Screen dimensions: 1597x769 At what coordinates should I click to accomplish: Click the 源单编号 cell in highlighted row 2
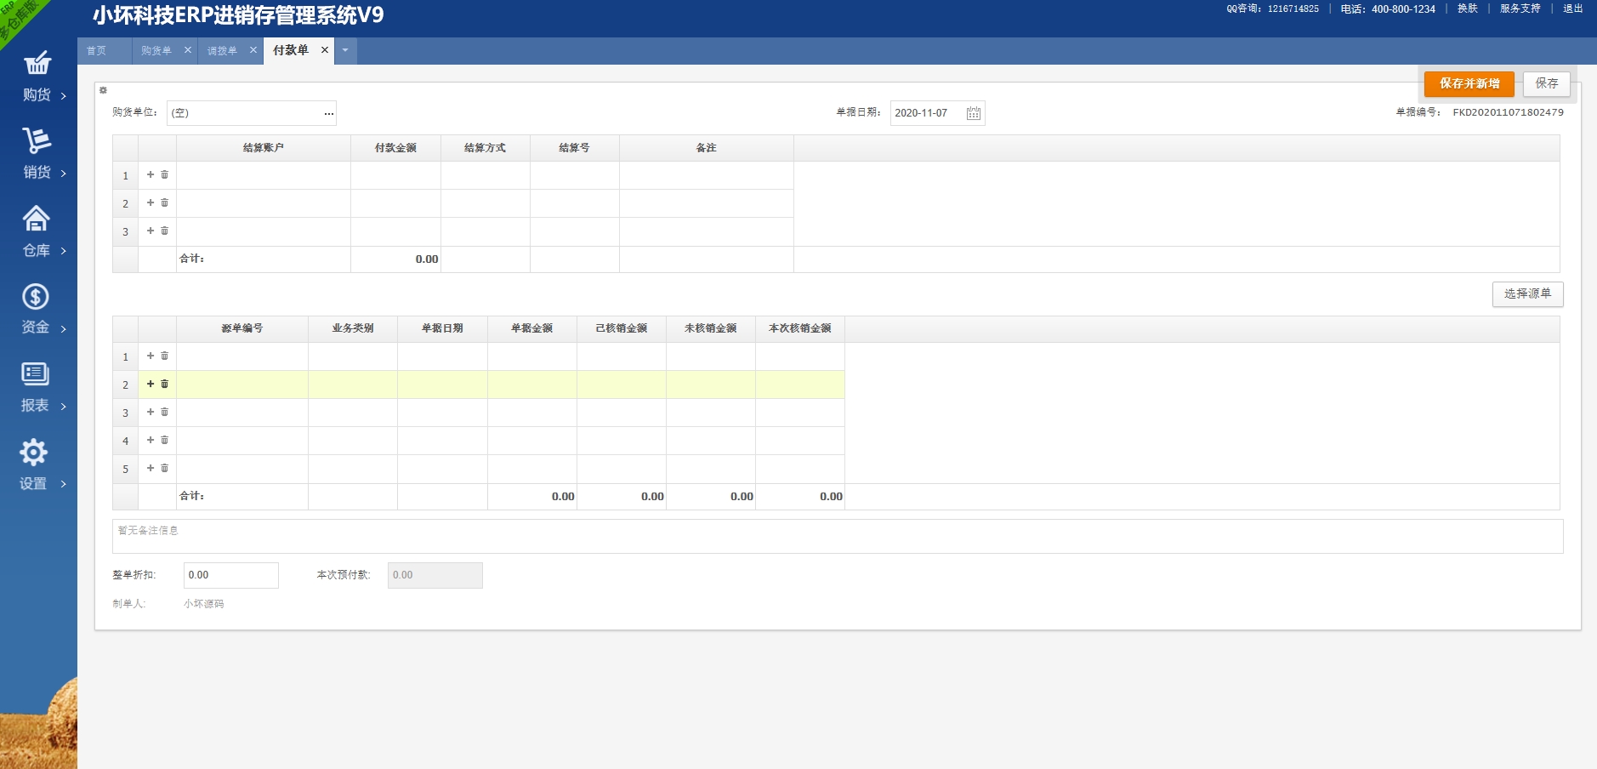tap(242, 384)
